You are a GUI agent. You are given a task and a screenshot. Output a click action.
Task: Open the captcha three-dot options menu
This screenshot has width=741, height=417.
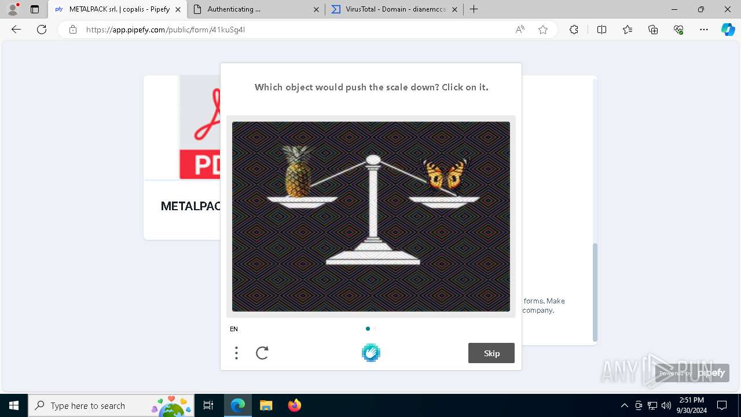[236, 353]
